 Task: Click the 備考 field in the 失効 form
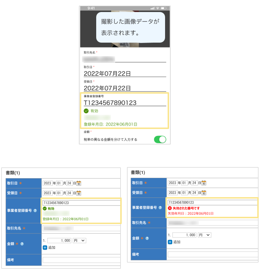point(212,254)
